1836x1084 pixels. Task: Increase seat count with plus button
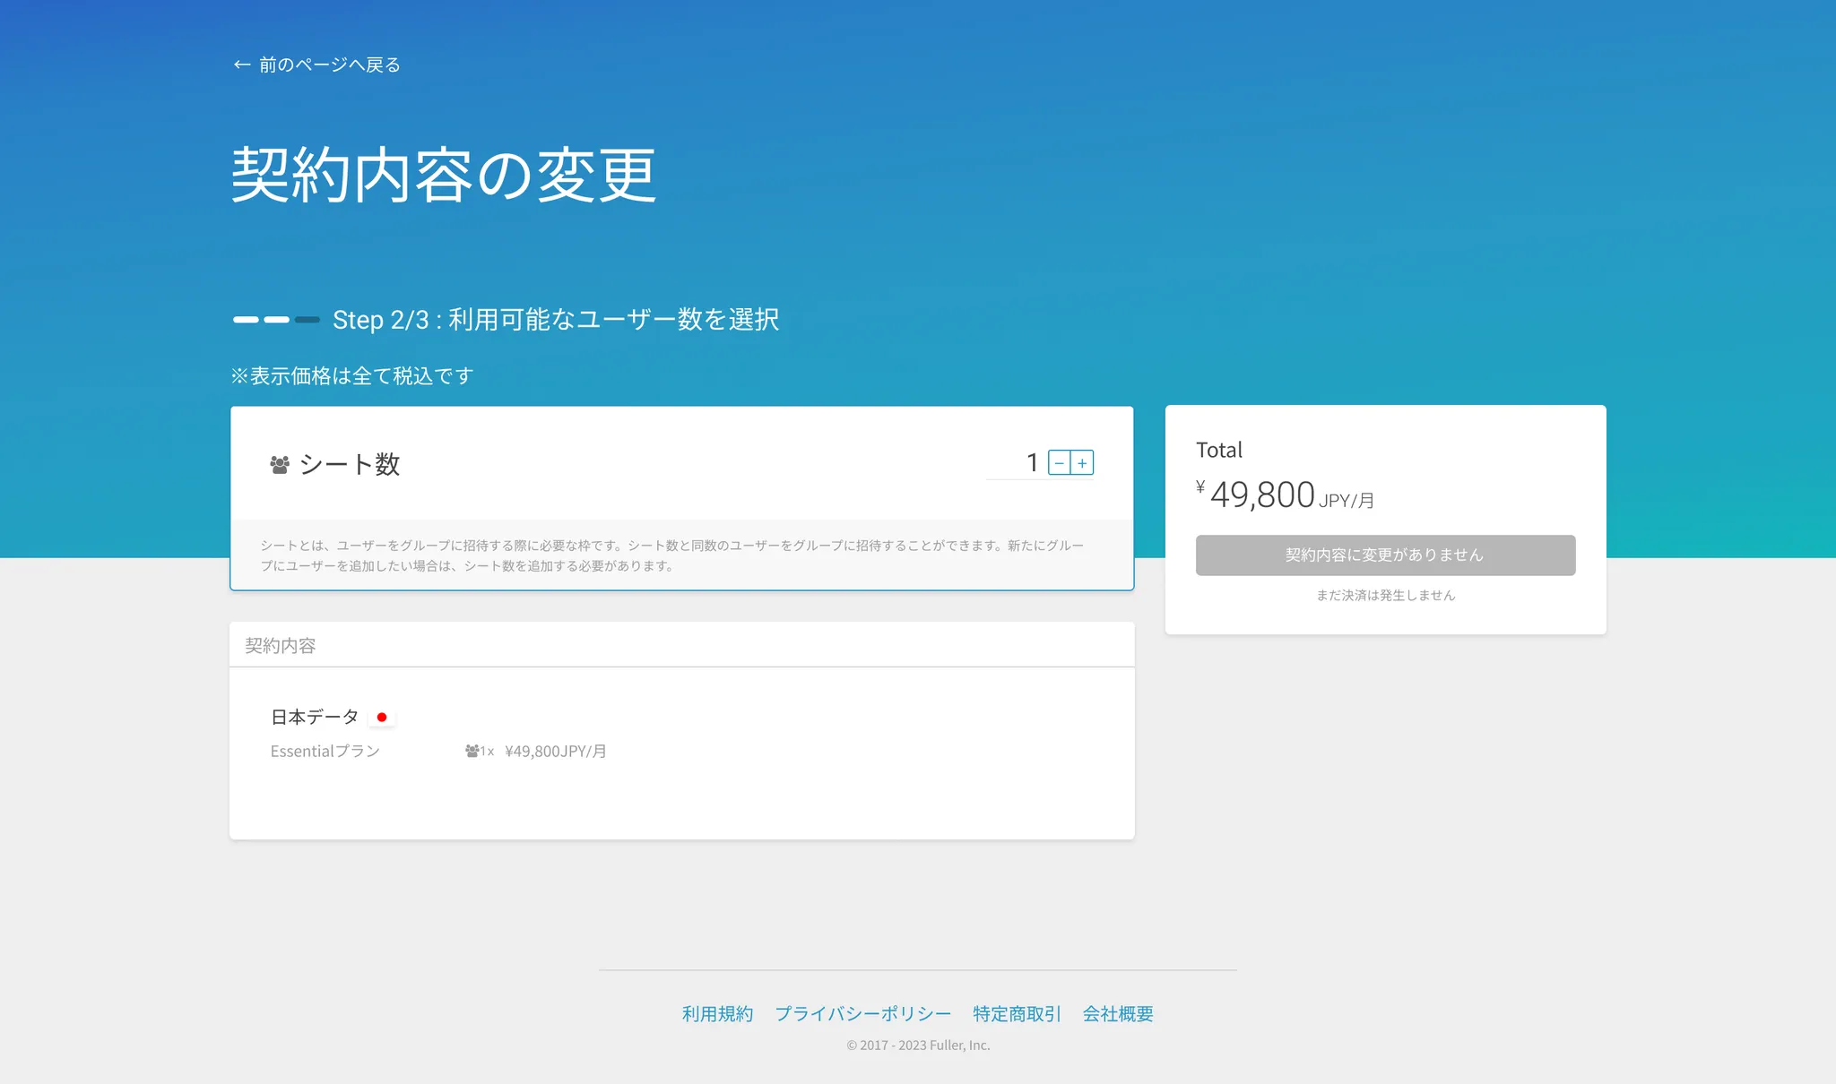pos(1082,463)
